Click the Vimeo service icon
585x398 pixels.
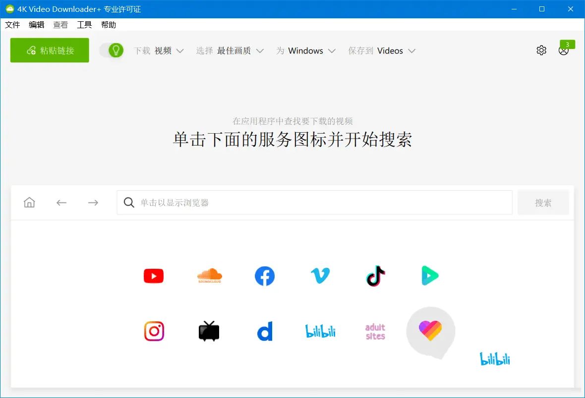tap(320, 276)
